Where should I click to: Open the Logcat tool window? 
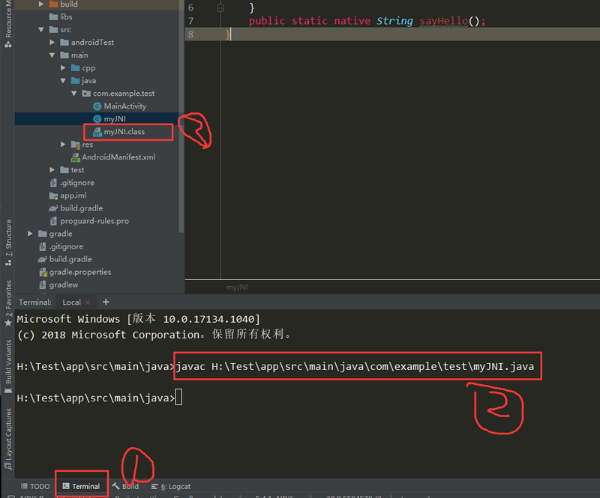pos(171,486)
